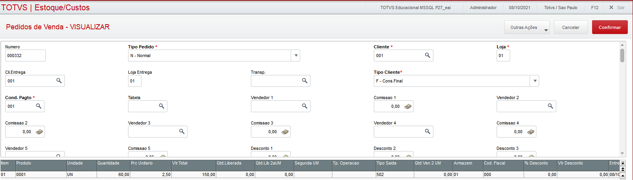Open the Comissao 2 calculator icon
The height and width of the screenshot is (180, 633).
tap(39, 132)
